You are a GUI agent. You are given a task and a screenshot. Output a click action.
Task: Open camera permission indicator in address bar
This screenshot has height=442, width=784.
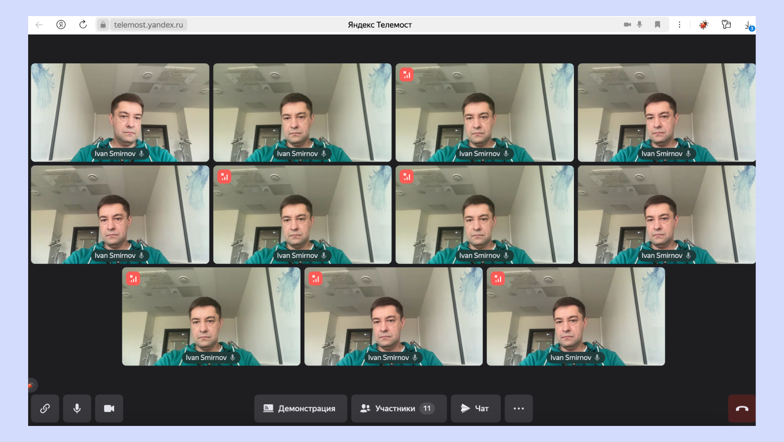point(627,25)
